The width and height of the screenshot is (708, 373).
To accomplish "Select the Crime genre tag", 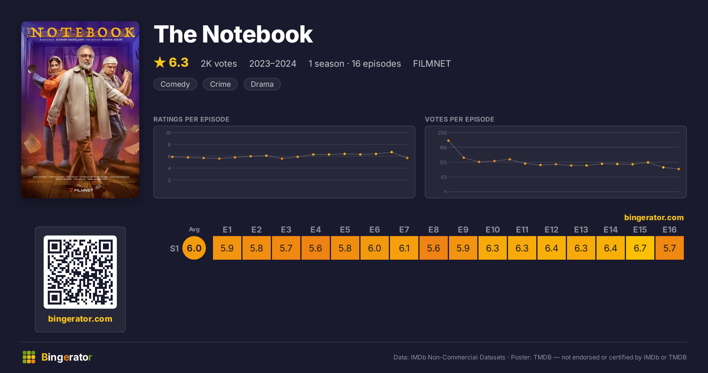I will pyautogui.click(x=220, y=84).
